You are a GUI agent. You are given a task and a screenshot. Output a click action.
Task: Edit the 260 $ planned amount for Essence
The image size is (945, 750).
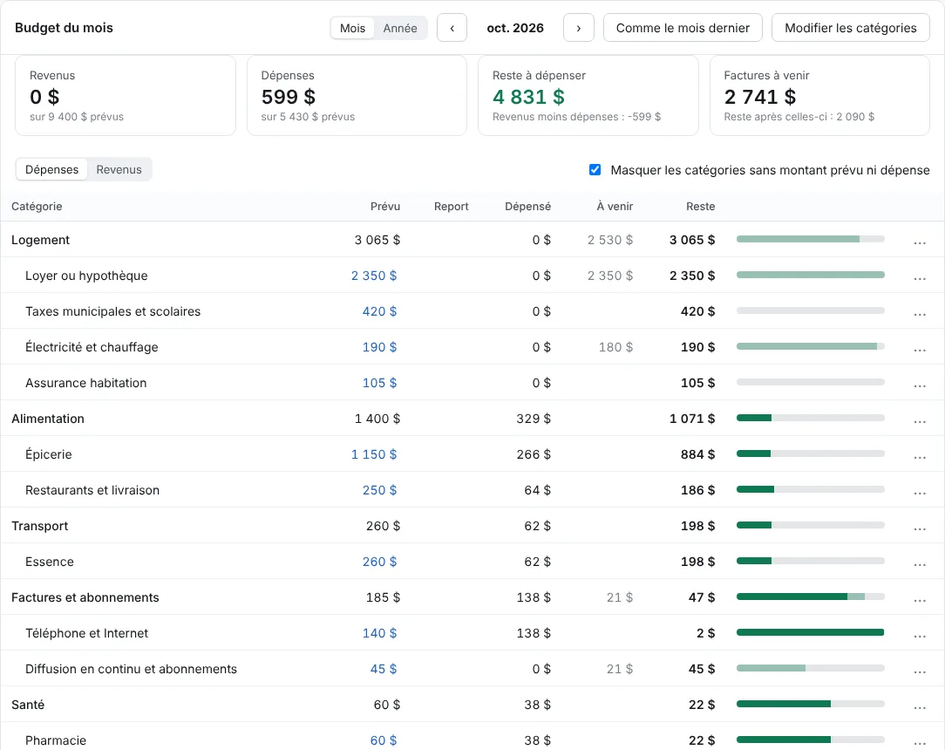pyautogui.click(x=380, y=562)
